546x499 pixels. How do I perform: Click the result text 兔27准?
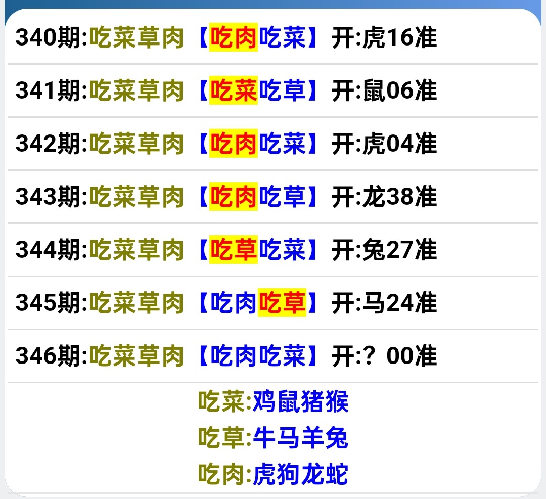click(x=399, y=250)
